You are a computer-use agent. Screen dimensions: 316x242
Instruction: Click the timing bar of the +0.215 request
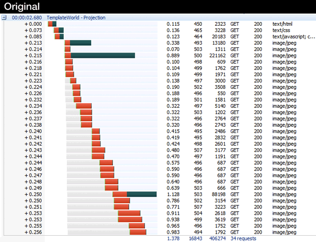(x=100, y=56)
